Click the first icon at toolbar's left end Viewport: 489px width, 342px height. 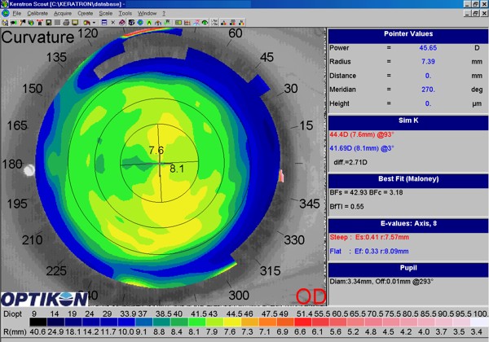(x=5, y=23)
